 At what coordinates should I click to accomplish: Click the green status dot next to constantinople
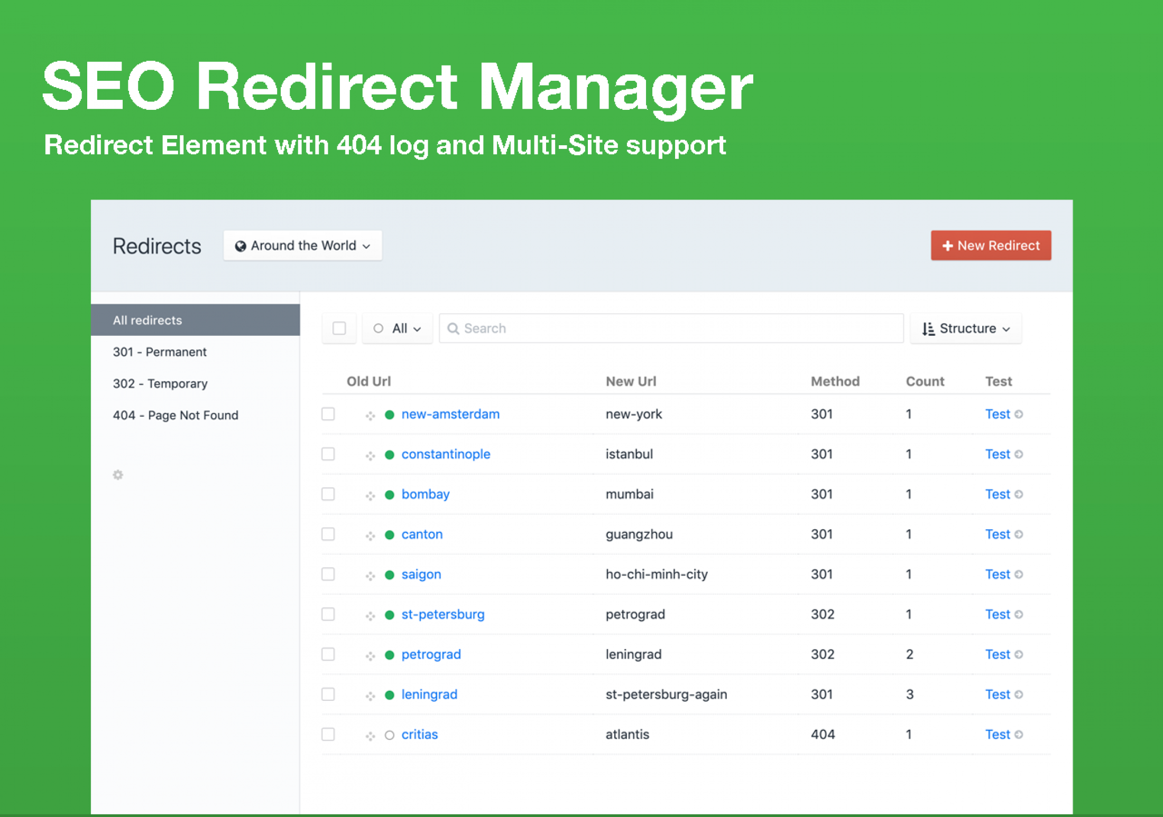[390, 454]
